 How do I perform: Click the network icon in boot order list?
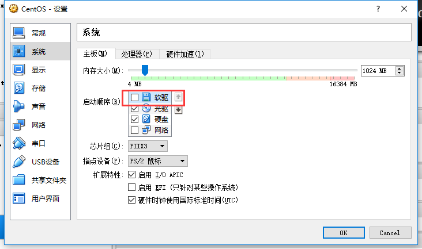point(146,130)
